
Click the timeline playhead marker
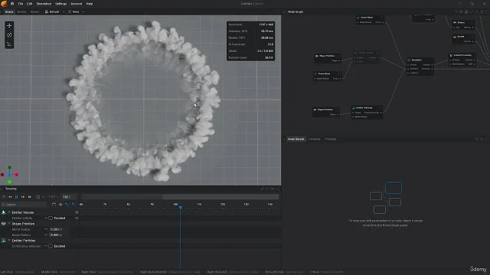click(x=181, y=207)
